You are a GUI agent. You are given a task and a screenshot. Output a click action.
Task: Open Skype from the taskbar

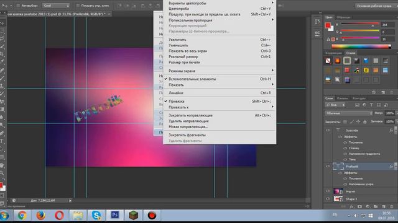(96, 216)
